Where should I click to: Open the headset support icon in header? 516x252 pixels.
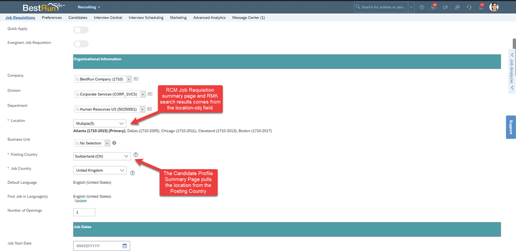point(469,7)
